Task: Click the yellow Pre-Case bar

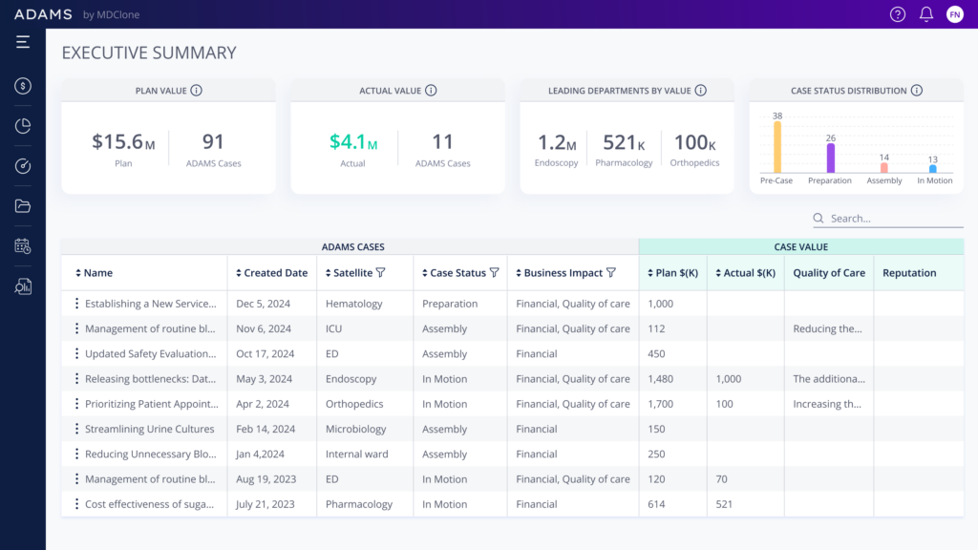Action: tap(777, 148)
